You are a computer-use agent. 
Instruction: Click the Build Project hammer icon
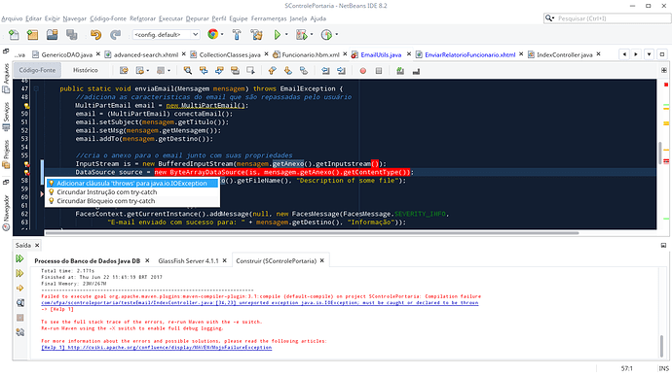[x=237, y=35]
